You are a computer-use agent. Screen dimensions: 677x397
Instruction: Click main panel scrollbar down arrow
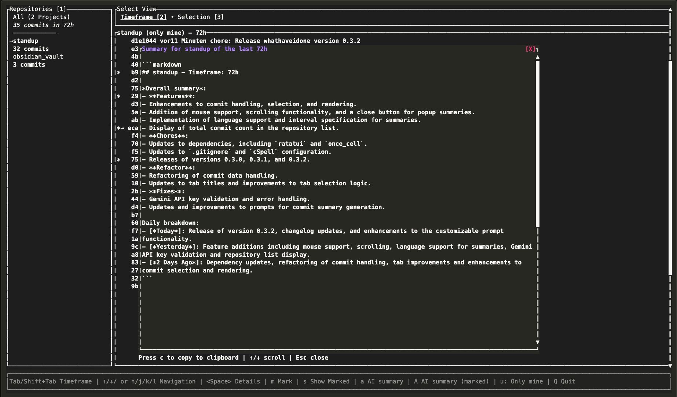point(670,366)
